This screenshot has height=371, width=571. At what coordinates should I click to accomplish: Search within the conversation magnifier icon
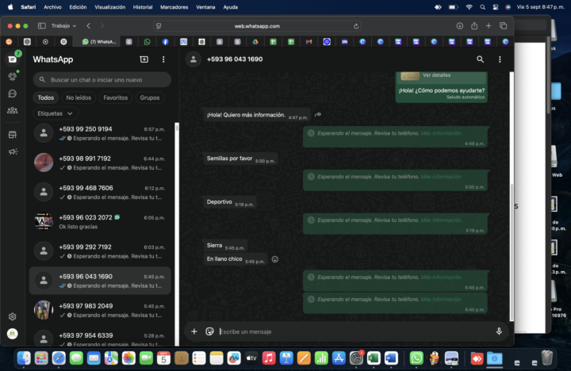pos(481,59)
